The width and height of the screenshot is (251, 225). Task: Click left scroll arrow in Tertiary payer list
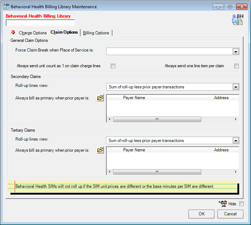click(110, 172)
